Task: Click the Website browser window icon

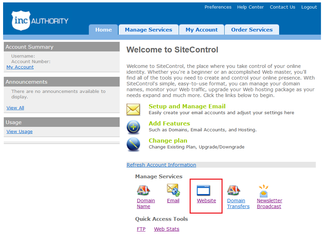Action: click(x=203, y=190)
